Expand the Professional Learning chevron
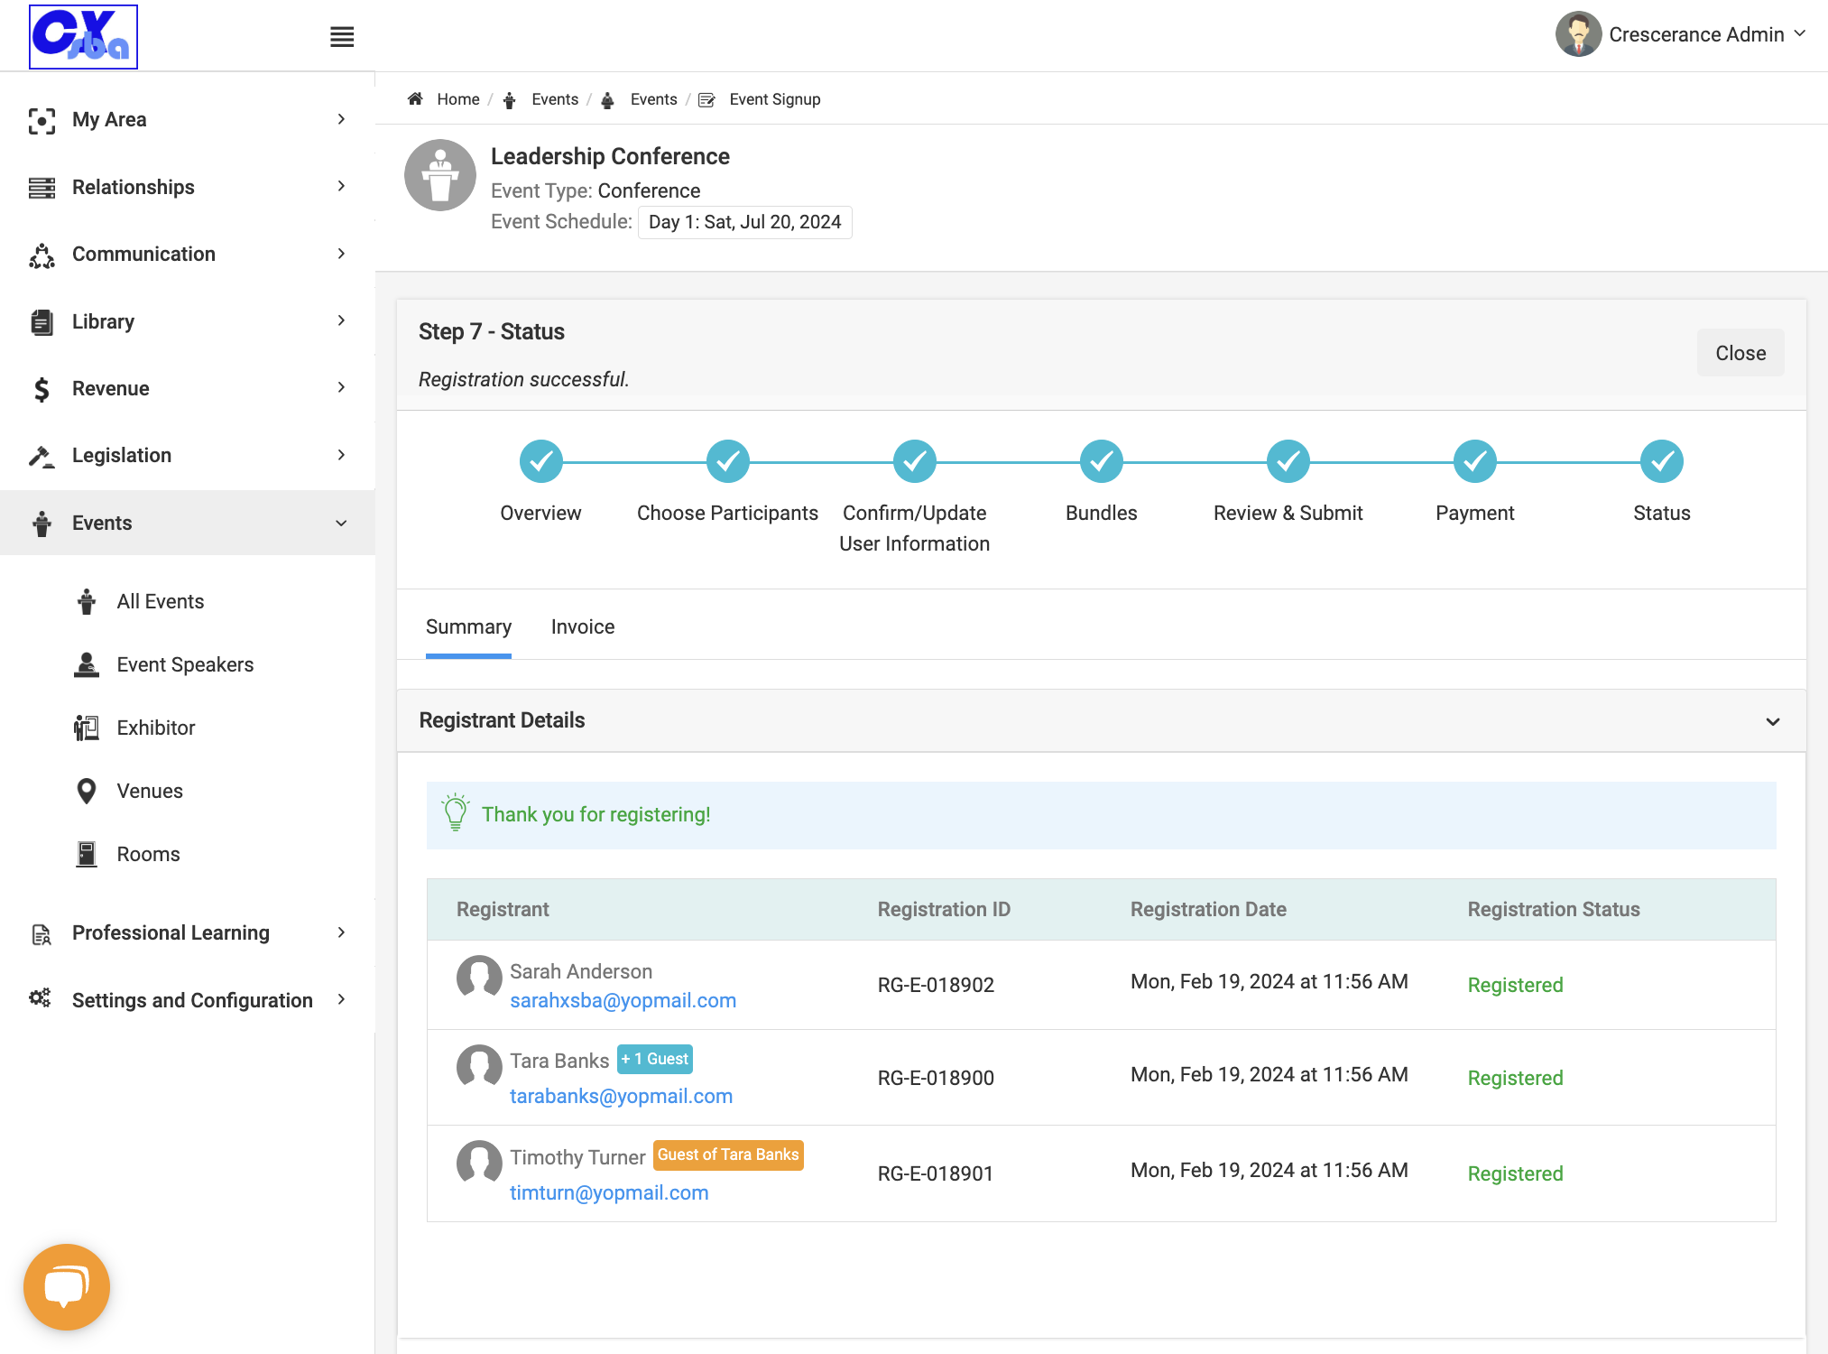This screenshot has height=1354, width=1828. pyautogui.click(x=341, y=932)
